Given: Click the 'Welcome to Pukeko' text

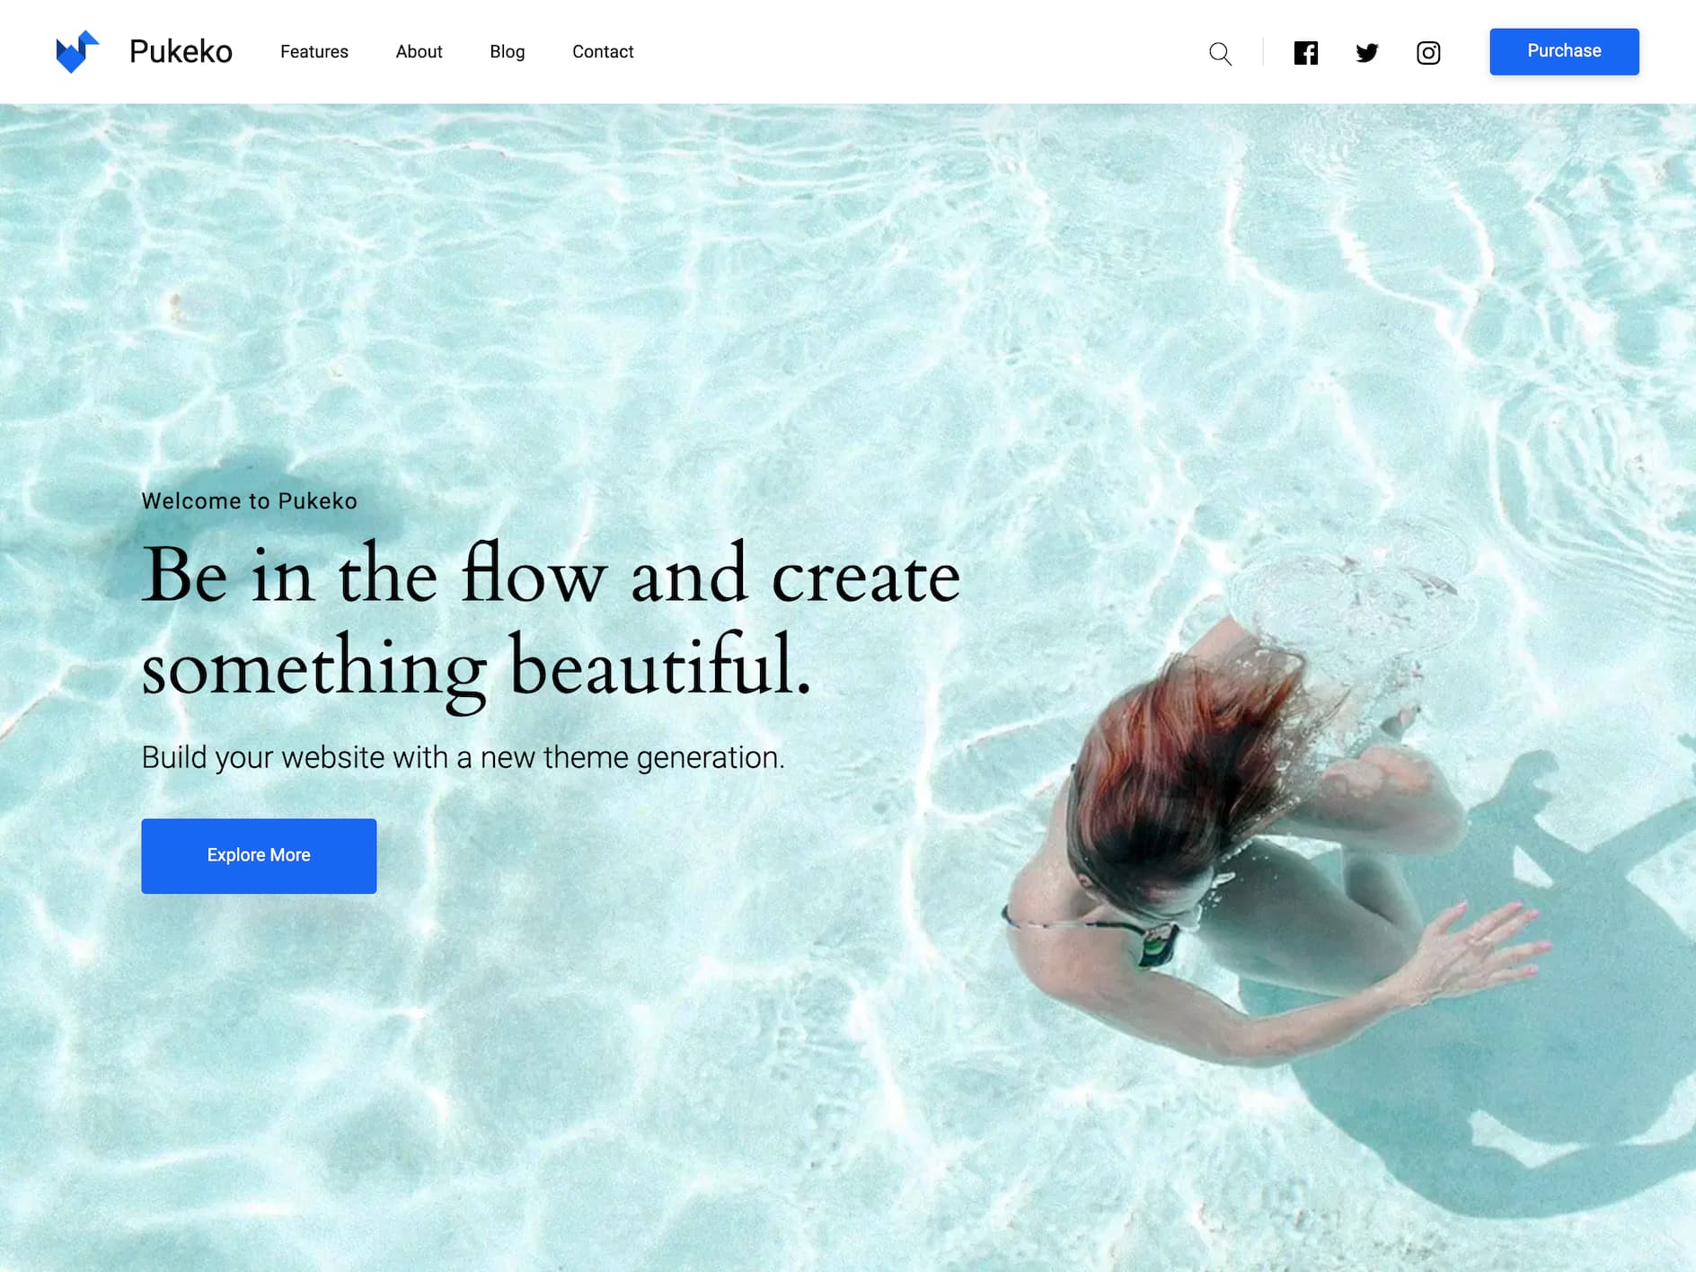Looking at the screenshot, I should point(250,500).
